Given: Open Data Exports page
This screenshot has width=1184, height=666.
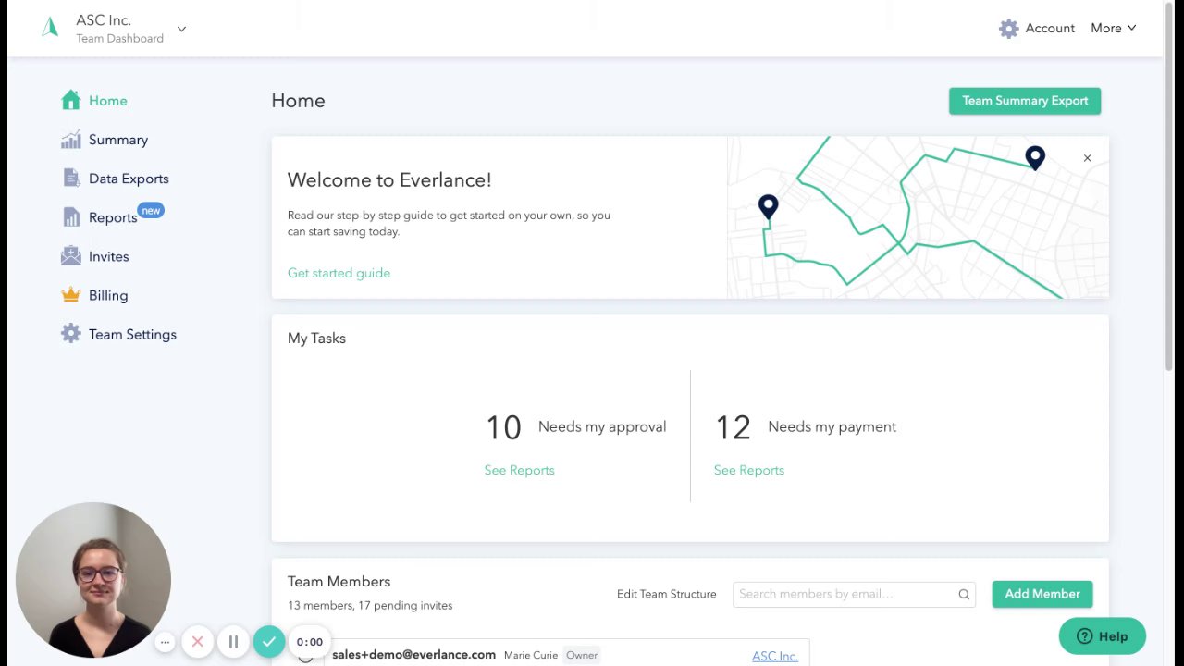Looking at the screenshot, I should point(129,179).
